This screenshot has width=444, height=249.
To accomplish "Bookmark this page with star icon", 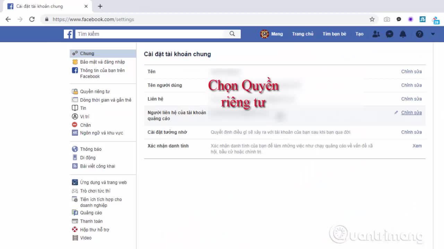I will pos(372,19).
